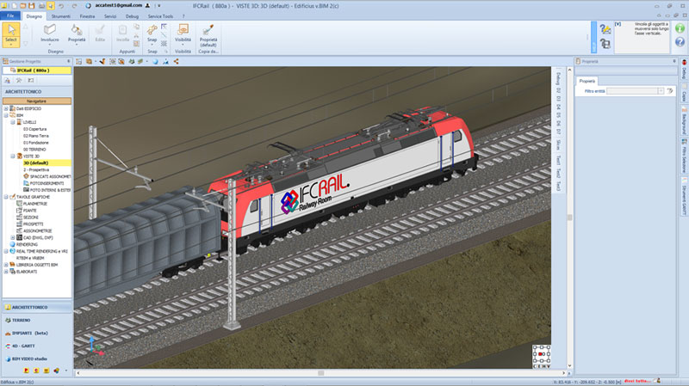This screenshot has height=386, width=689.
Task: Click the share icon in viewport toolbar
Action: 177,61
